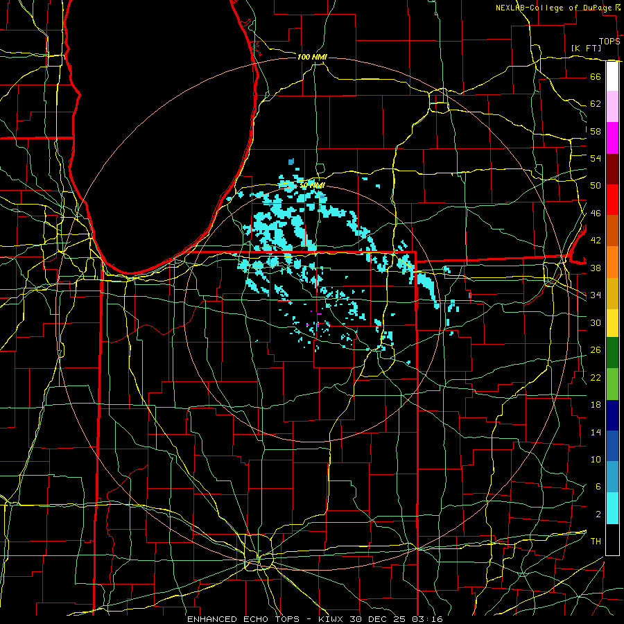Screen dimensions: 624x624
Task: Click the 62 legend value
Action: point(596,104)
